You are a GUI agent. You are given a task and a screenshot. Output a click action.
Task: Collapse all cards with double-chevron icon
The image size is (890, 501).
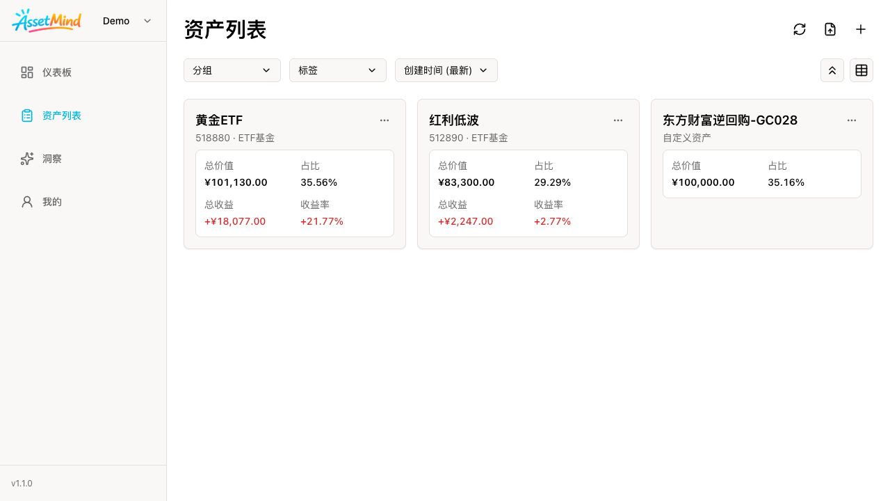coord(832,70)
